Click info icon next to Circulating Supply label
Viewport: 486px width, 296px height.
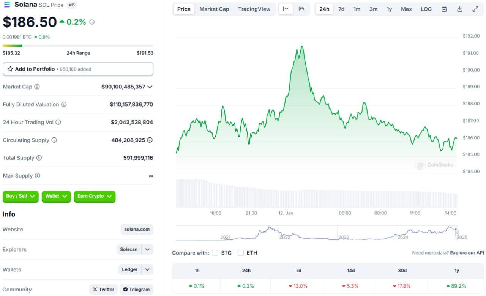[54, 140]
